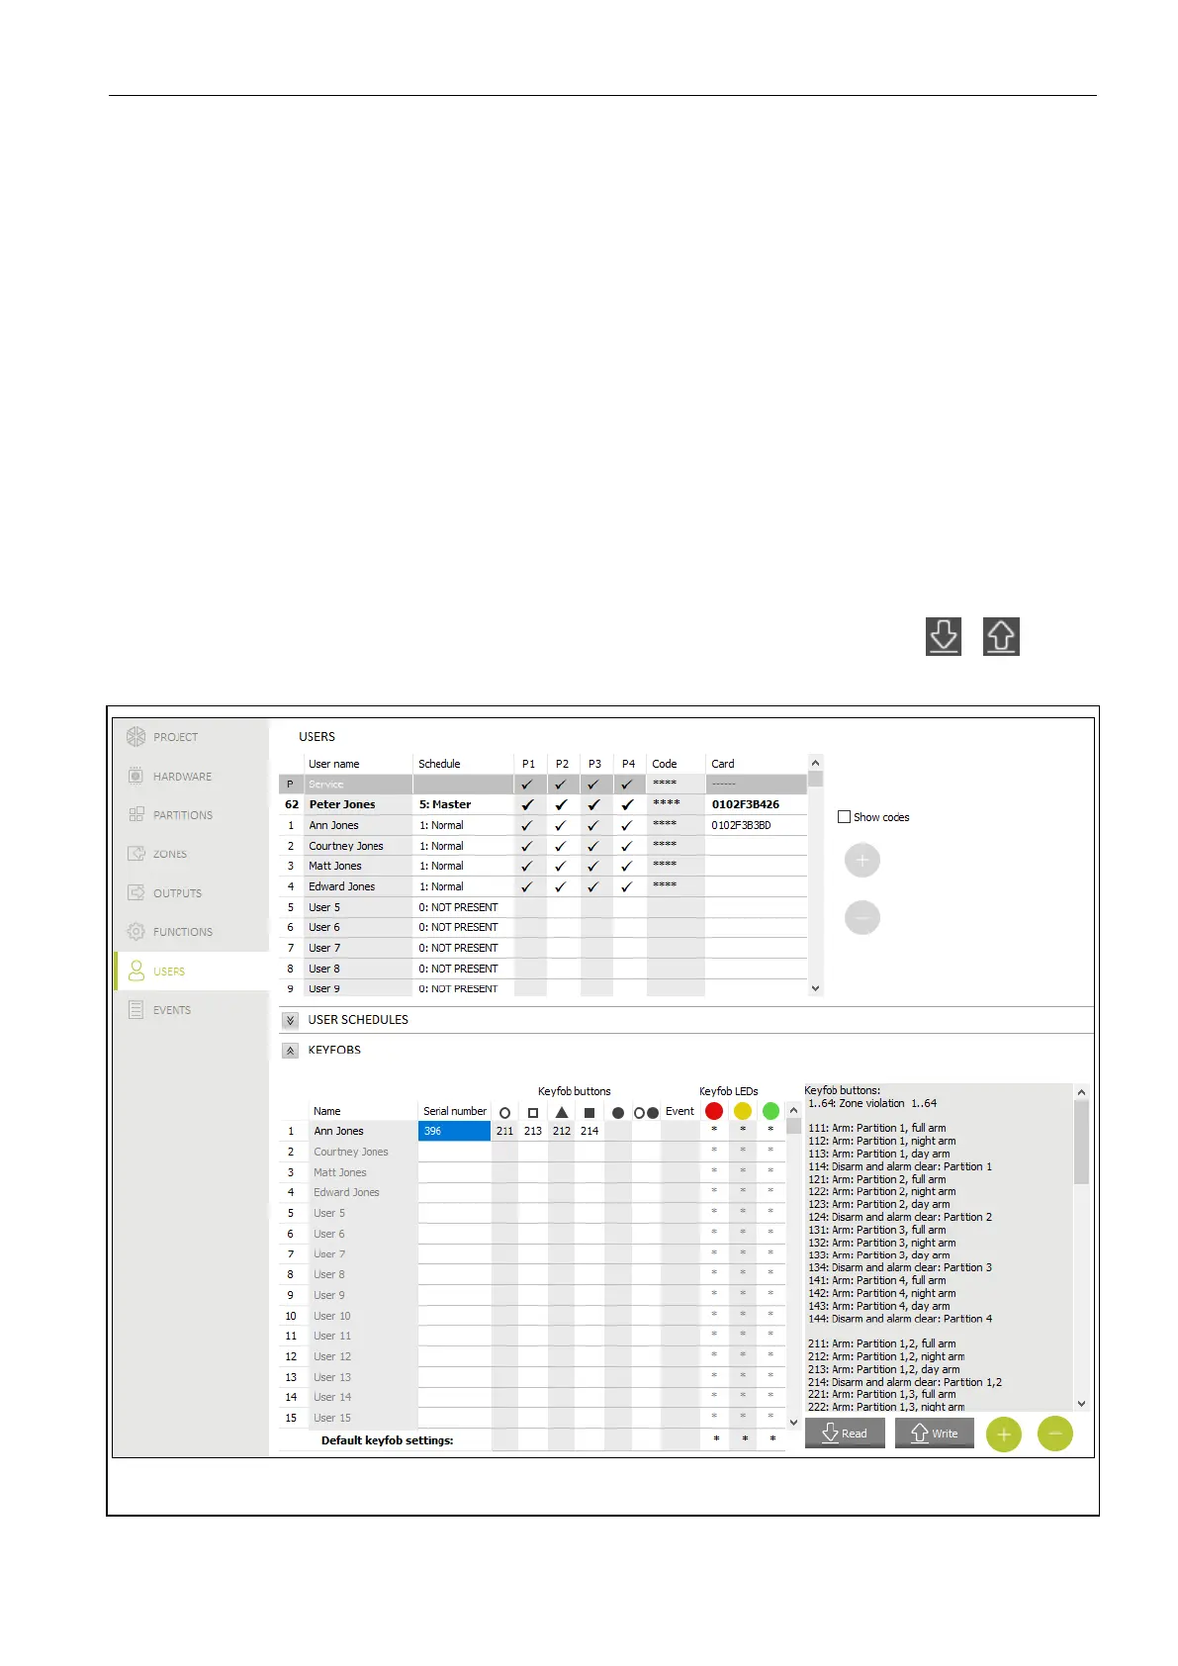Viewport: 1178px width, 1666px height.
Task: Collapse the KEYFOBS section
Action: coord(290,1051)
